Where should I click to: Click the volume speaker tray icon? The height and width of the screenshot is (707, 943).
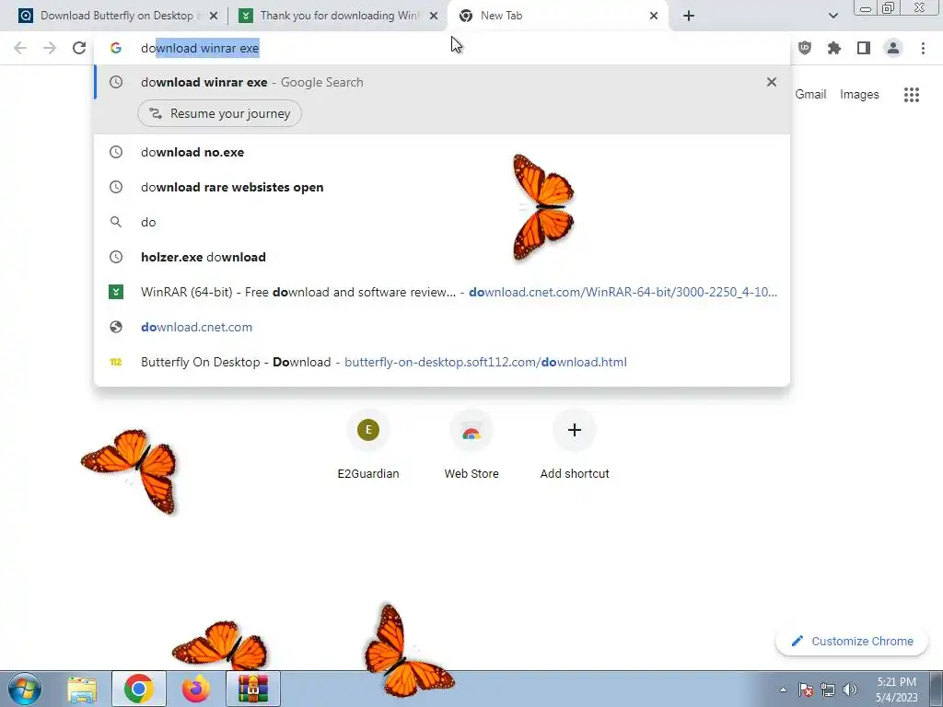pyautogui.click(x=850, y=690)
